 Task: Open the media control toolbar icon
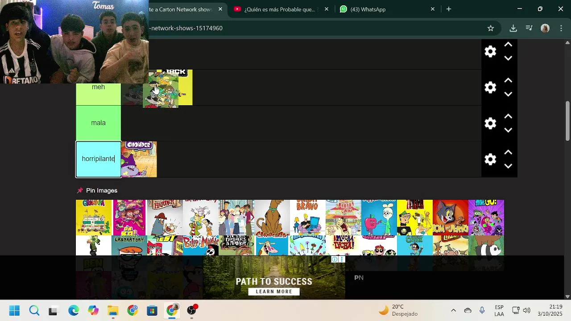click(529, 28)
